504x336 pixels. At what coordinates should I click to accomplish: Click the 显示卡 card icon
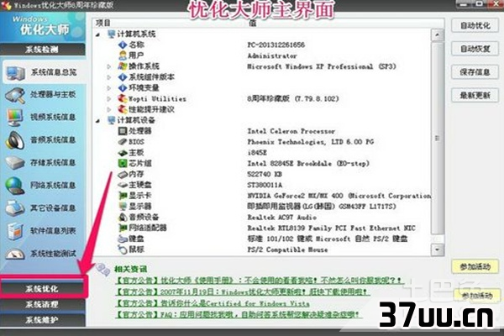click(123, 196)
